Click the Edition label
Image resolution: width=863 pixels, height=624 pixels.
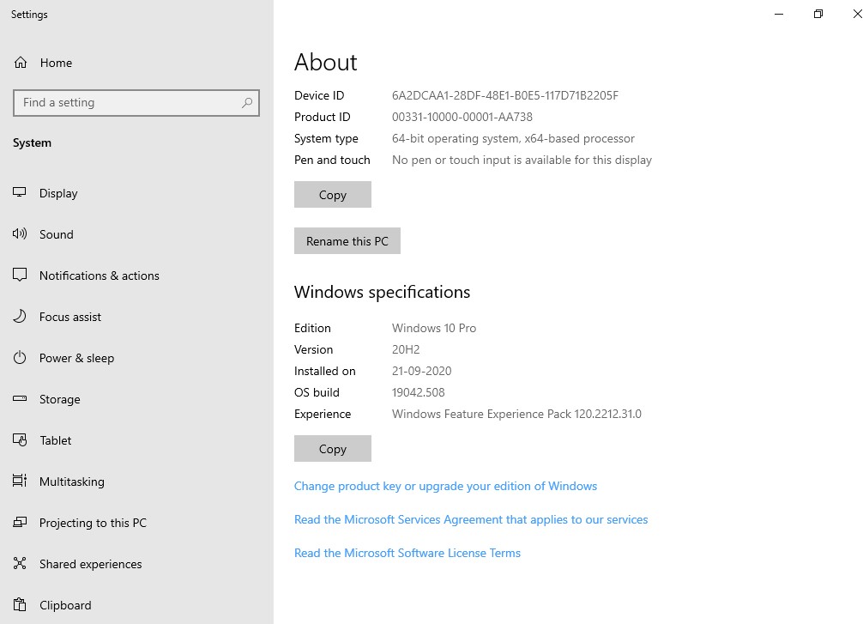point(312,328)
